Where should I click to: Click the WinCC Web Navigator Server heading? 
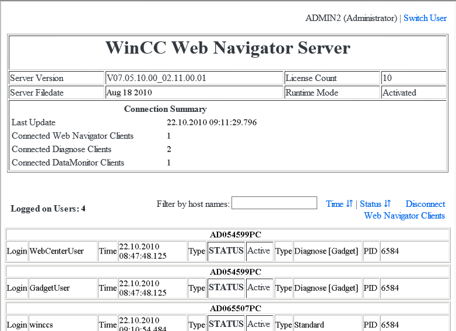[228, 48]
